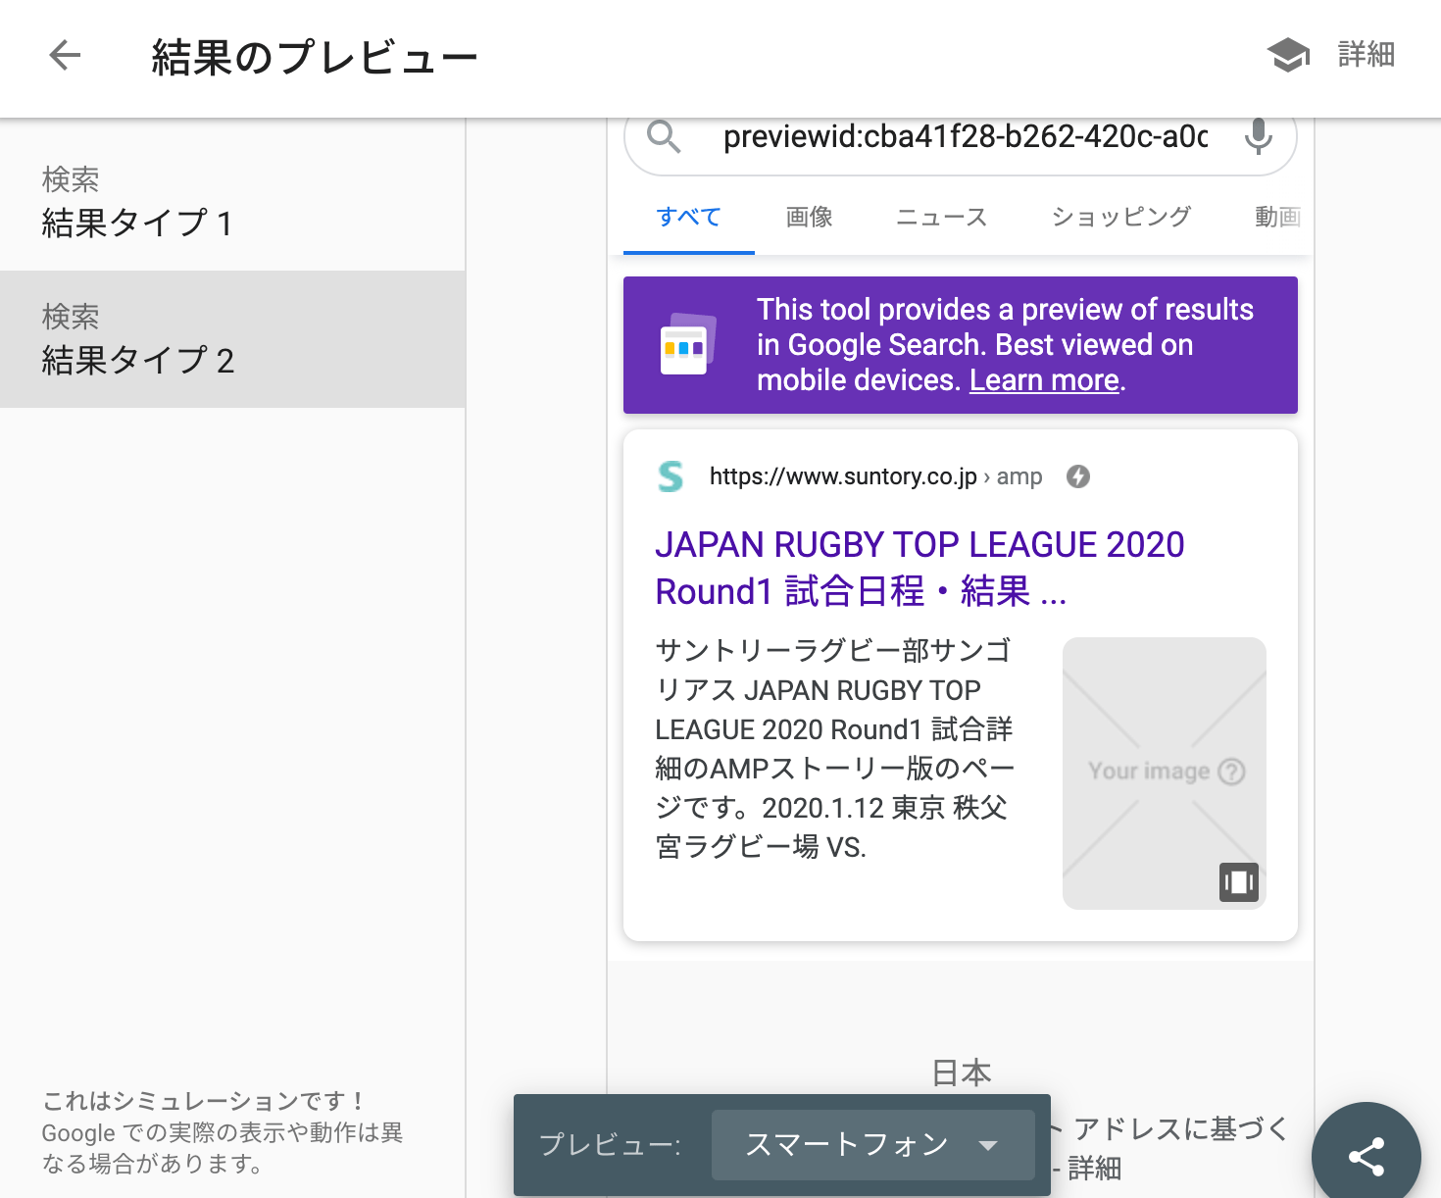Click the share floating button
This screenshot has width=1441, height=1198.
click(1366, 1157)
